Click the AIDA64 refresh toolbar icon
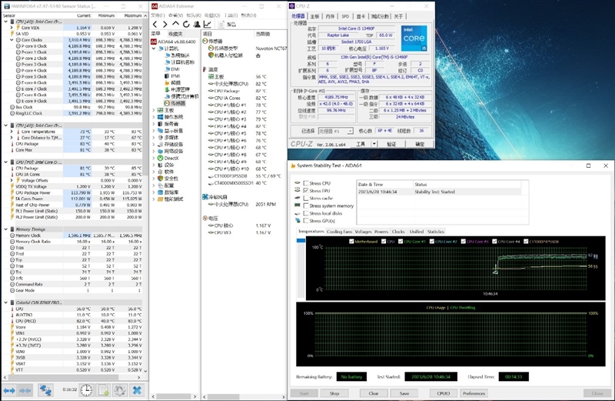This screenshot has width=615, height=401. coord(187,25)
